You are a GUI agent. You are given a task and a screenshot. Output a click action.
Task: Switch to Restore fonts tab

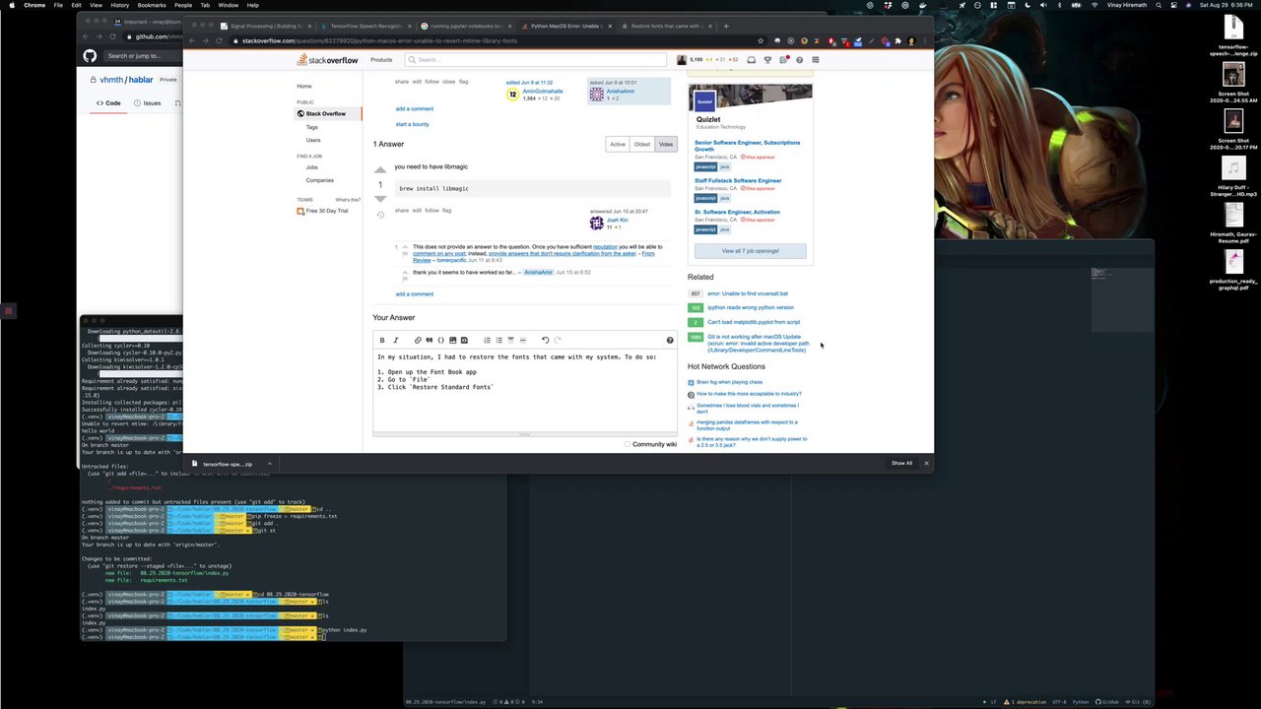click(x=666, y=27)
